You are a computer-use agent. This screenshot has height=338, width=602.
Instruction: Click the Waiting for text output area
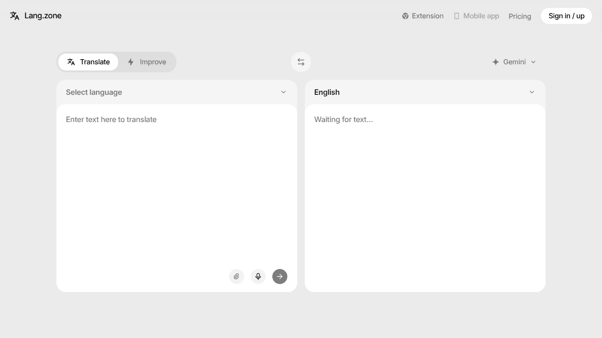point(425,198)
